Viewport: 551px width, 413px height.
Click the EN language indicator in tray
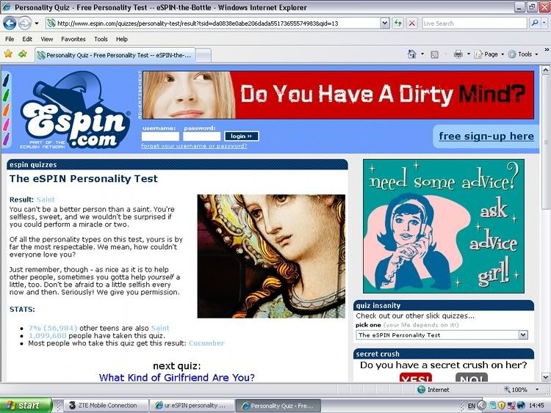click(x=471, y=406)
